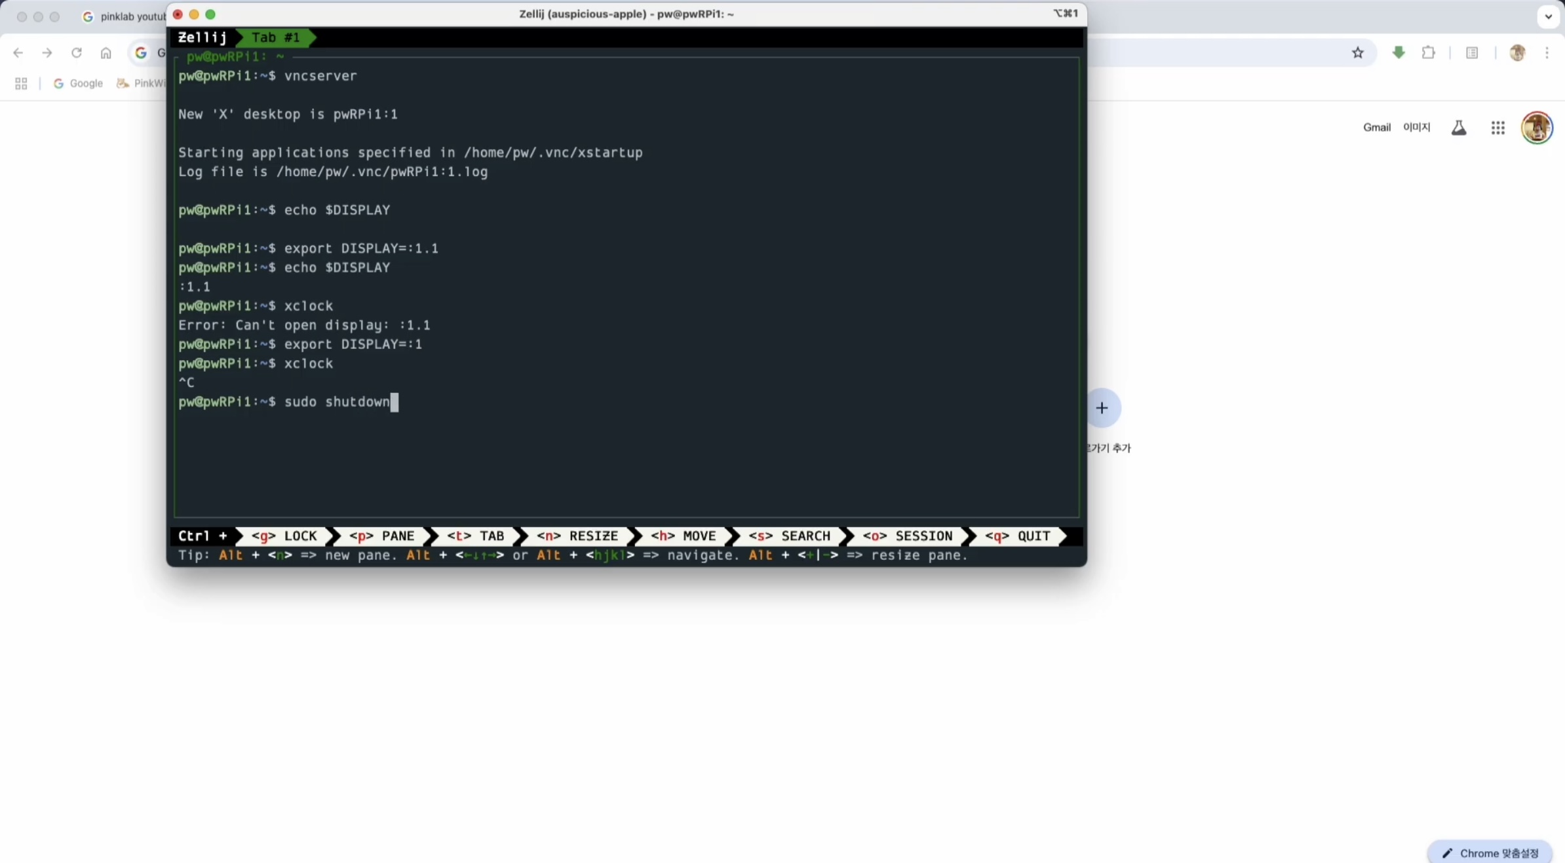Image resolution: width=1565 pixels, height=863 pixels.
Task: Open the green download extension icon
Action: 1399,53
